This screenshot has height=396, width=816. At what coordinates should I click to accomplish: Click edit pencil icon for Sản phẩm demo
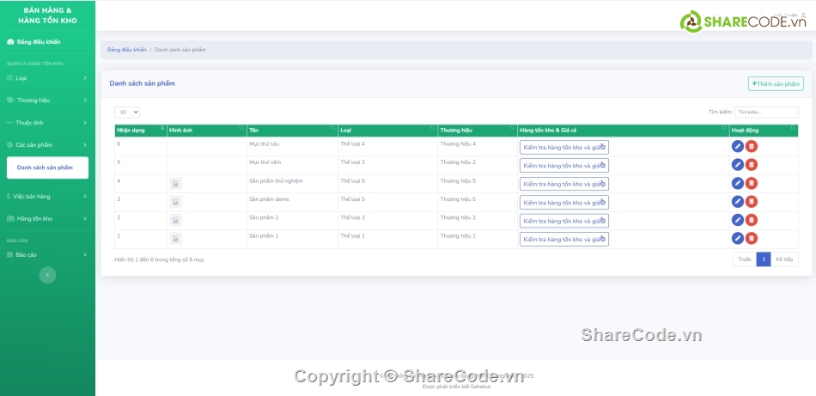[x=737, y=202]
